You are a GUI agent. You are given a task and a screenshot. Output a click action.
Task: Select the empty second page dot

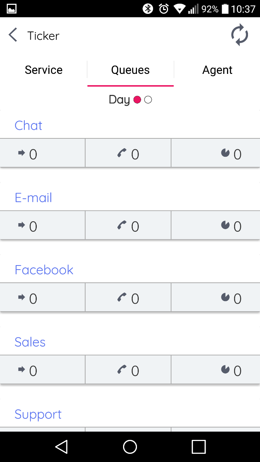(x=148, y=100)
